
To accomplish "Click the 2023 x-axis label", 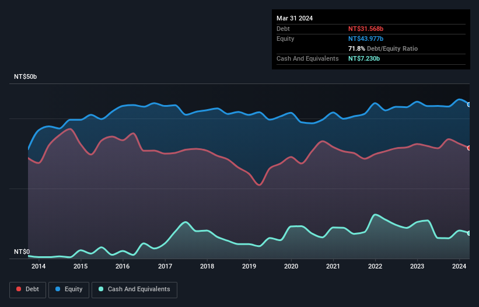I will 417,267.
